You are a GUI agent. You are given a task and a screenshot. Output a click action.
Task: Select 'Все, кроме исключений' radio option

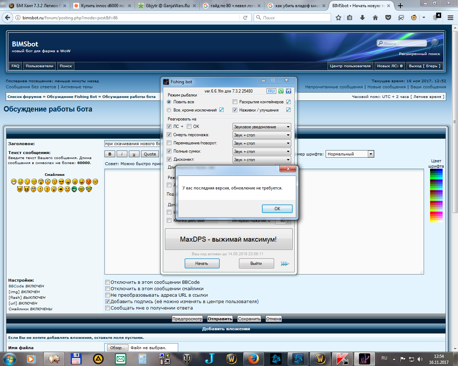[x=169, y=110]
